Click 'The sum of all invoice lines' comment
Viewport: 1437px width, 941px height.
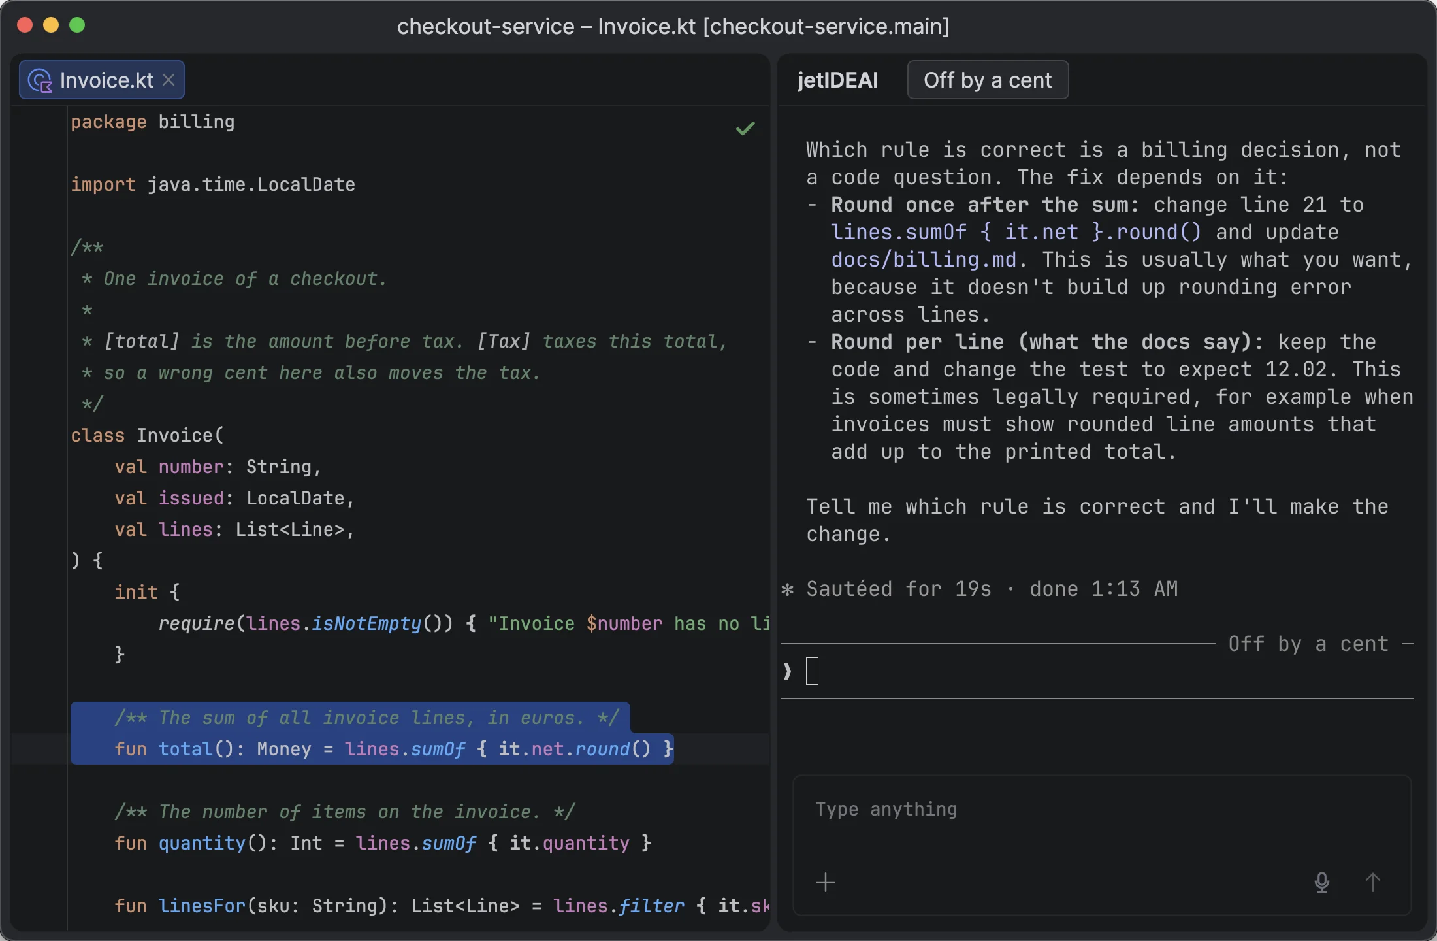pyautogui.click(x=366, y=718)
